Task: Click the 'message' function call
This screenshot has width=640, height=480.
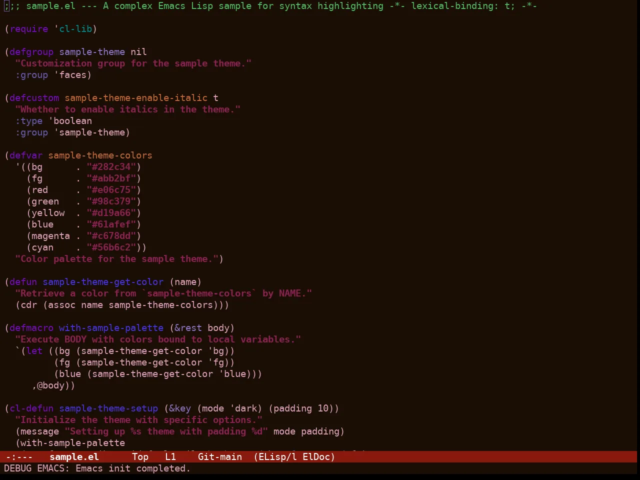Action: click(x=40, y=431)
